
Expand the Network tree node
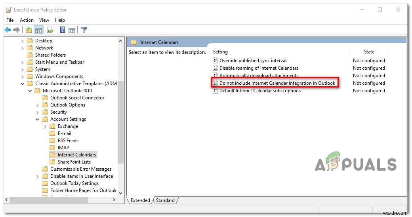22,48
